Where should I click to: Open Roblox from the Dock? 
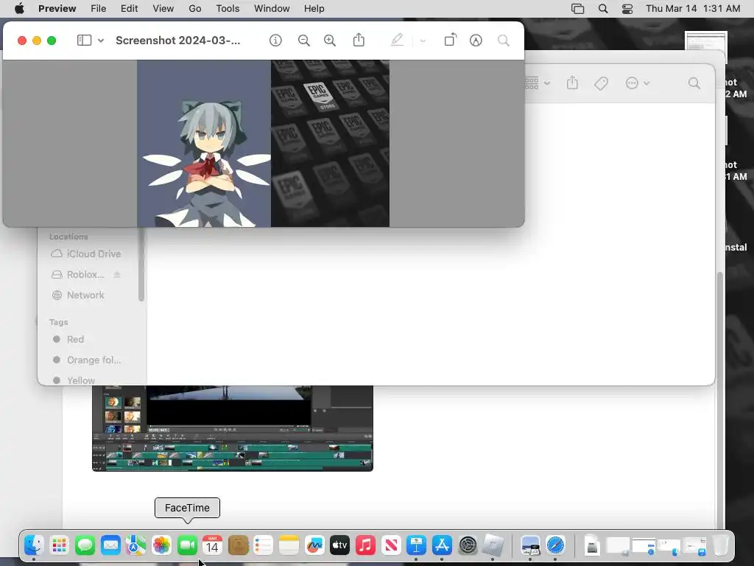coord(493,545)
